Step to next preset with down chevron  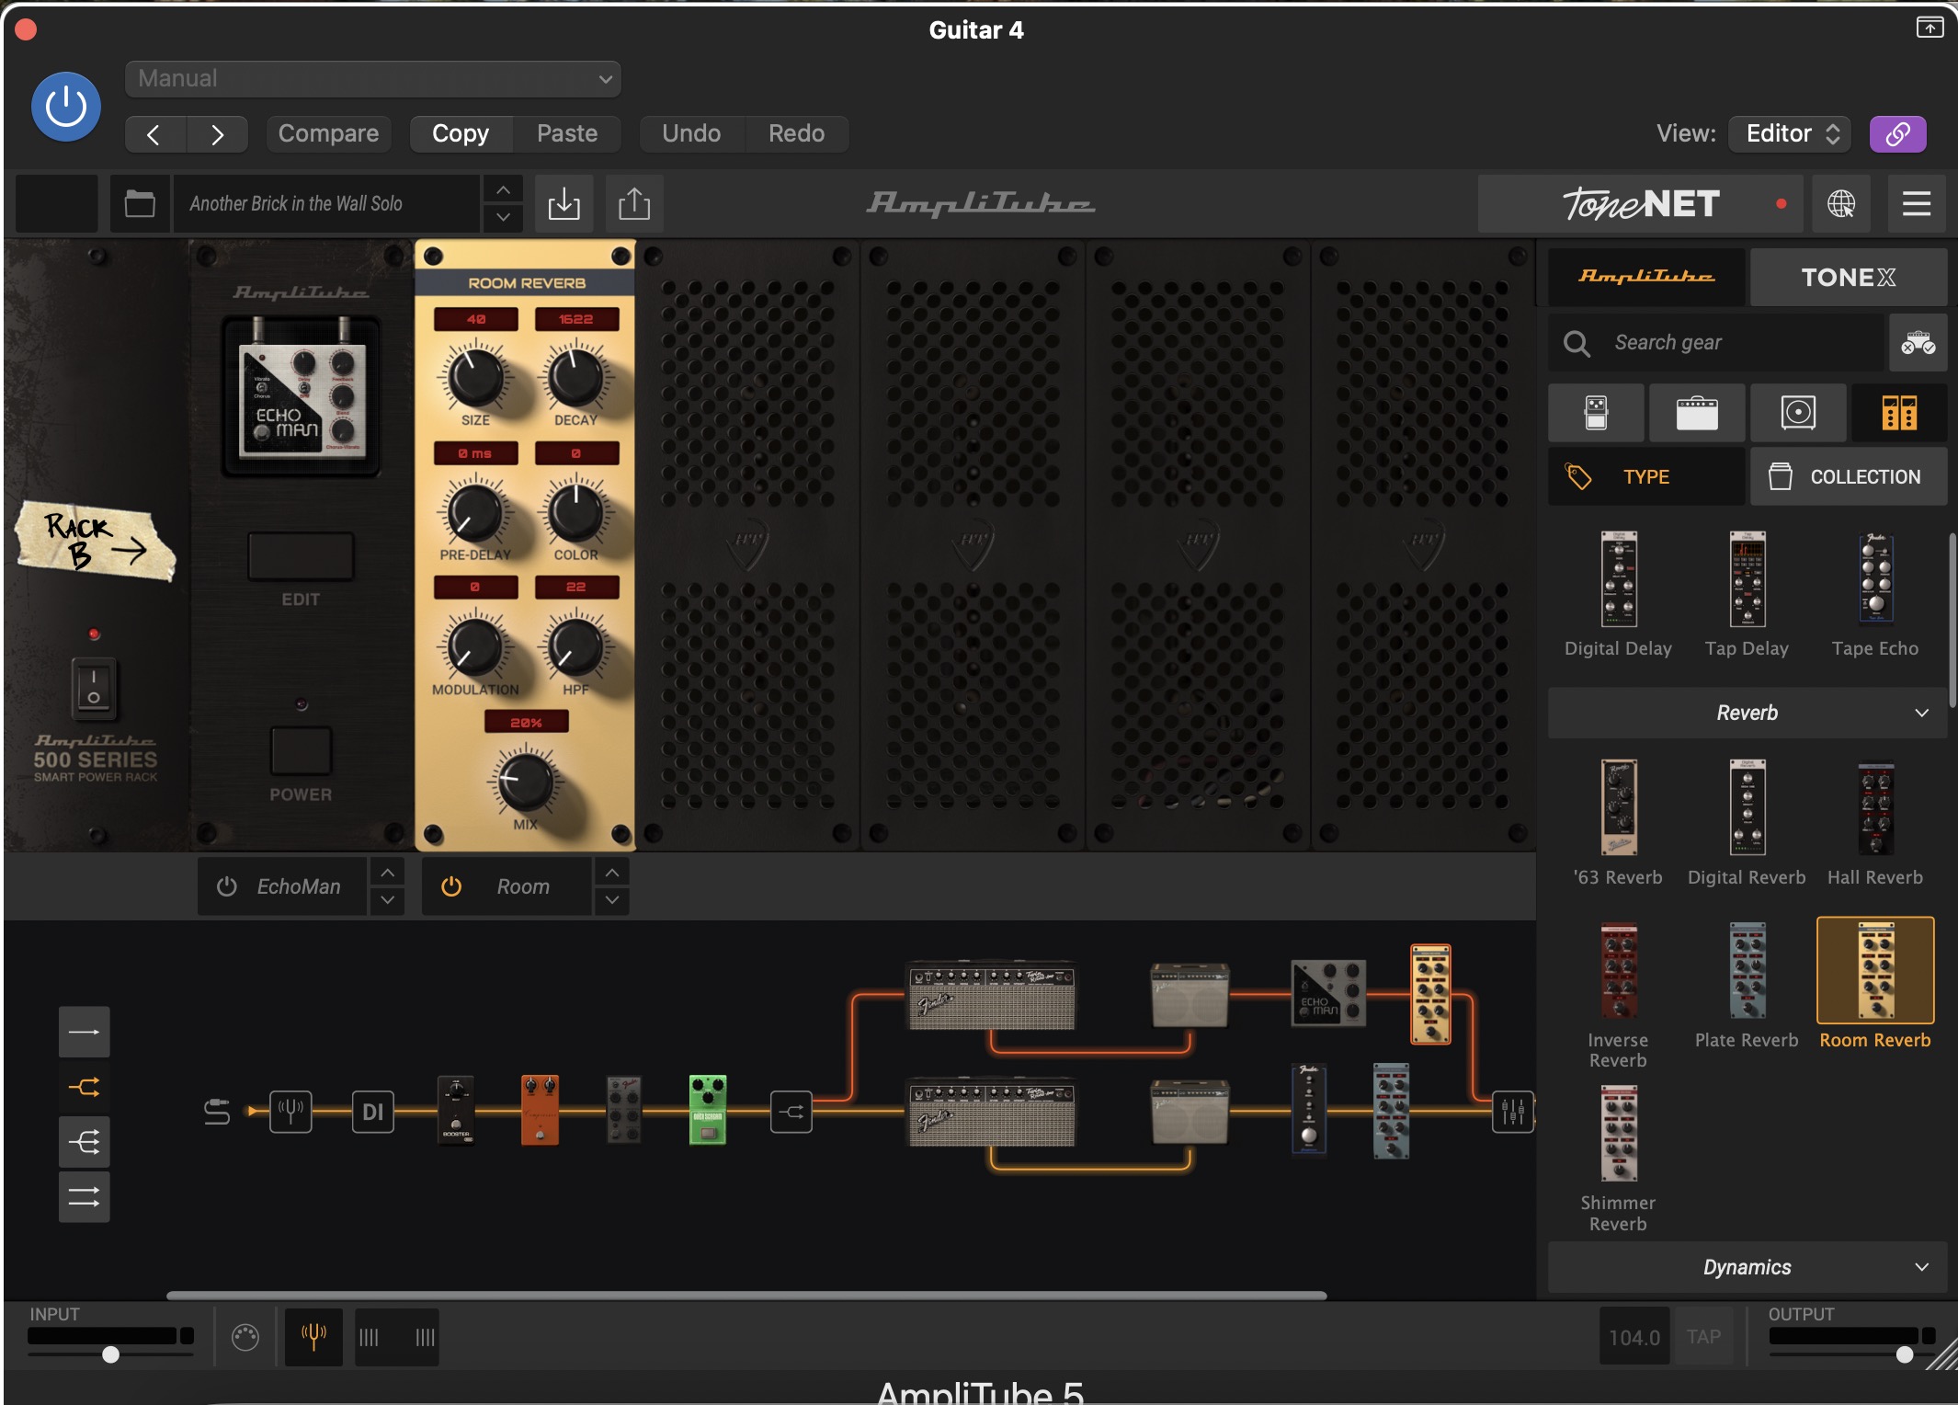[x=503, y=218]
